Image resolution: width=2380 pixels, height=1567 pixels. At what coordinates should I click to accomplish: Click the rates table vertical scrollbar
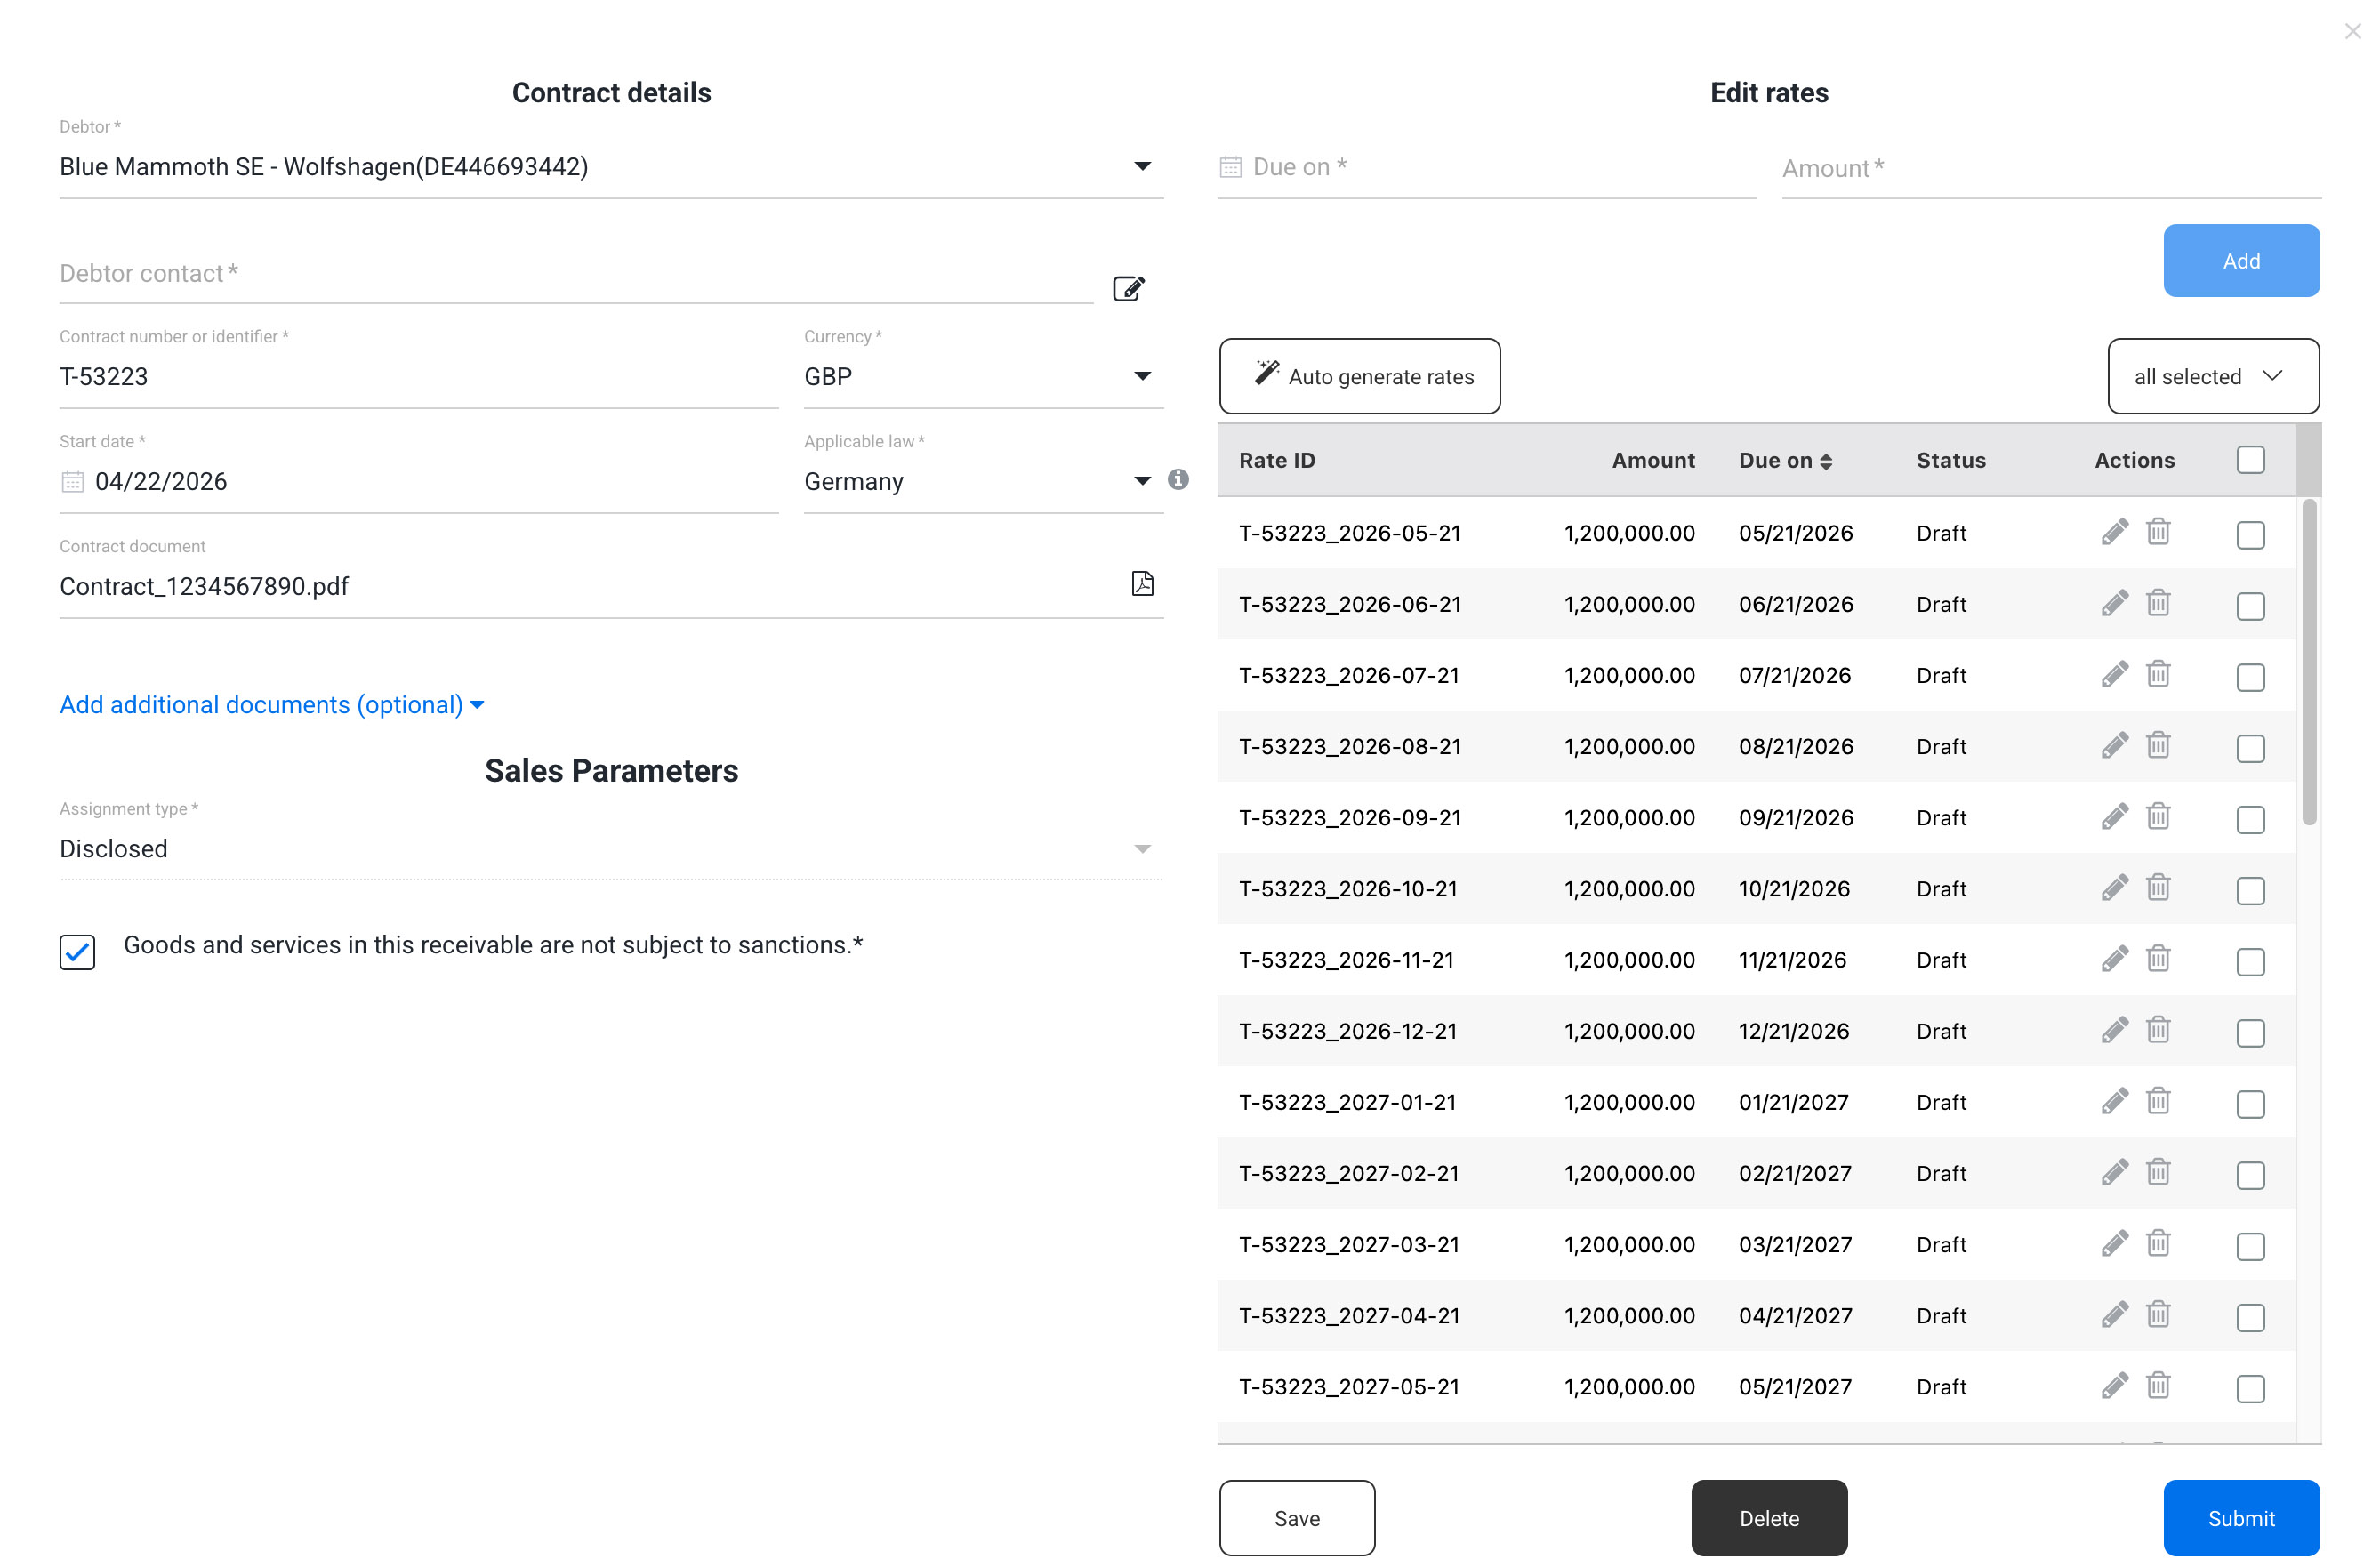coord(2309,662)
